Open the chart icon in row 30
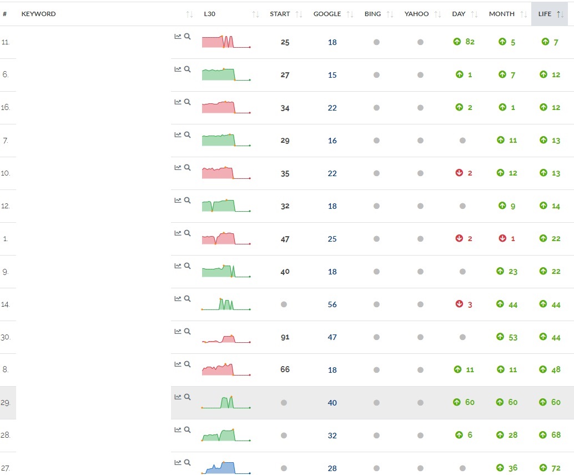This screenshot has height=475, width=574. tap(178, 331)
